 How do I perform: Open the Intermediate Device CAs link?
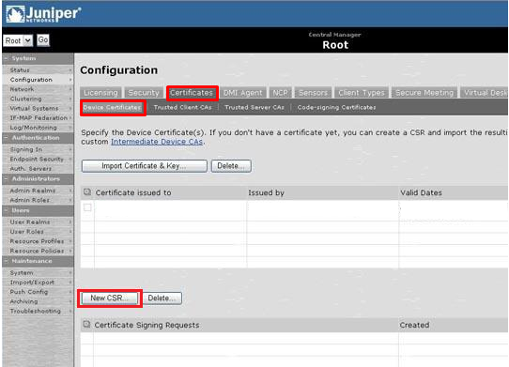click(157, 142)
